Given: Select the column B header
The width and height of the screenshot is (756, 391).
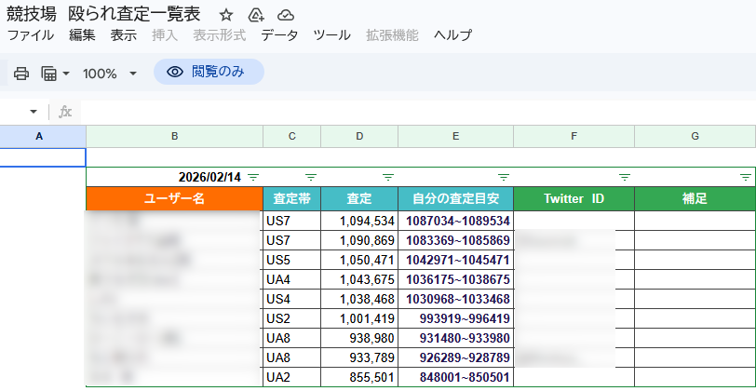Looking at the screenshot, I should (x=174, y=136).
